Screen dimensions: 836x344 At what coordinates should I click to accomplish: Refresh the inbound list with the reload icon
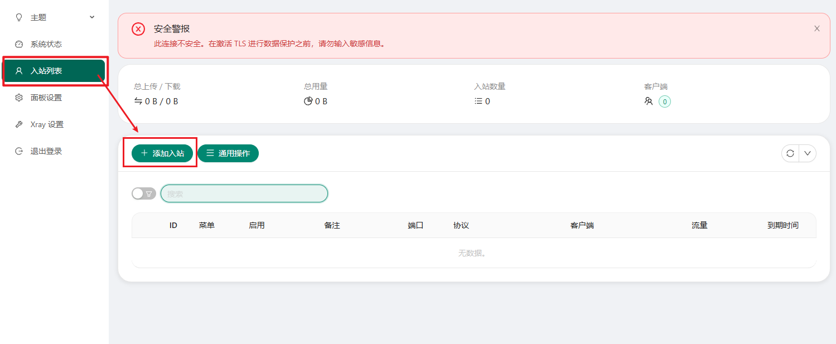click(x=790, y=153)
